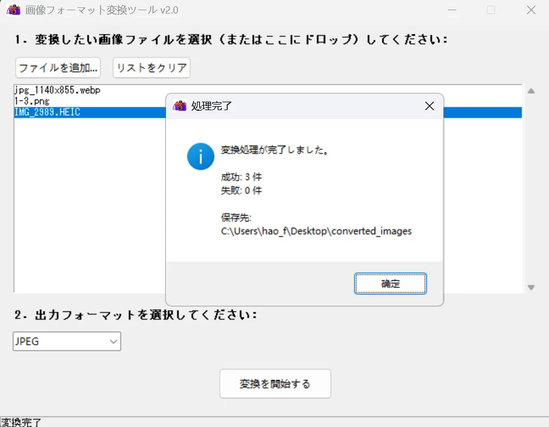Click 変換を開始する button
549x427 pixels.
[275, 384]
